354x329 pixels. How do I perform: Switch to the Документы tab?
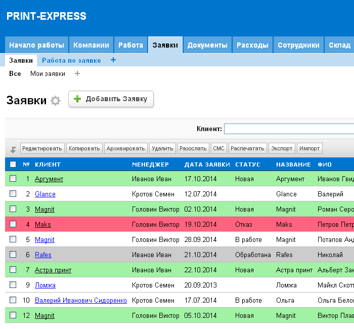[x=207, y=45]
